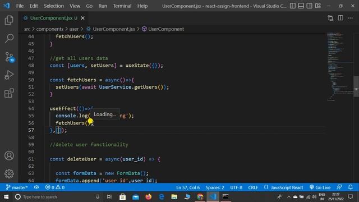Image resolution: width=359 pixels, height=202 pixels.
Task: Change file encoding UTF-8
Action: (236, 187)
